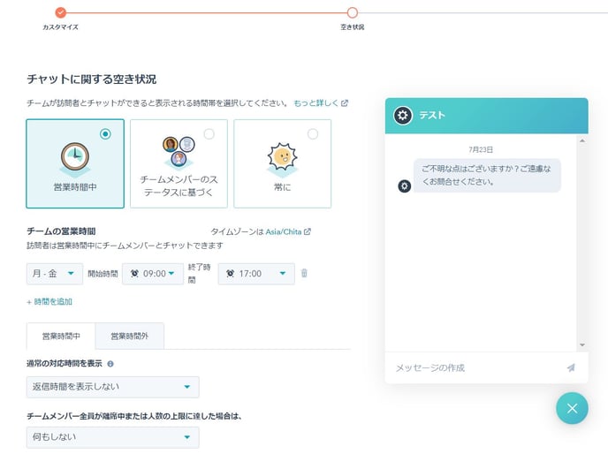Open the 09:00 start time dropdown
The height and width of the screenshot is (454, 608).
coord(153,274)
